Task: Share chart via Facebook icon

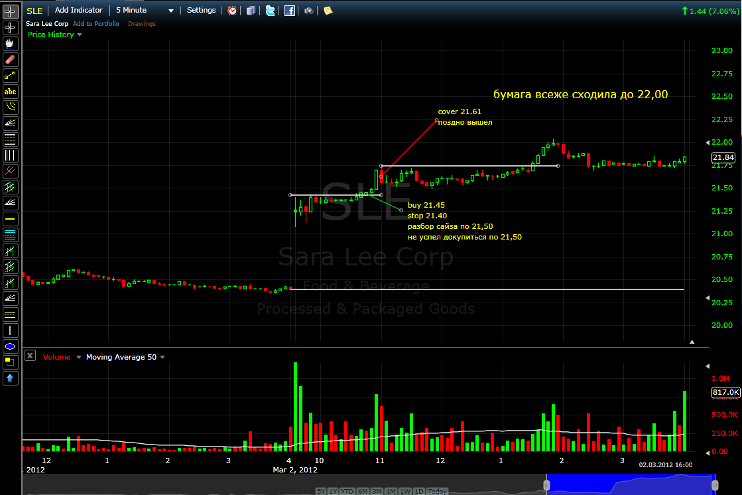Action: click(290, 11)
